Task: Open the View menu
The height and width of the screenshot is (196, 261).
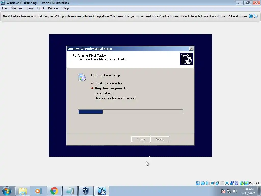Action: [x=30, y=8]
